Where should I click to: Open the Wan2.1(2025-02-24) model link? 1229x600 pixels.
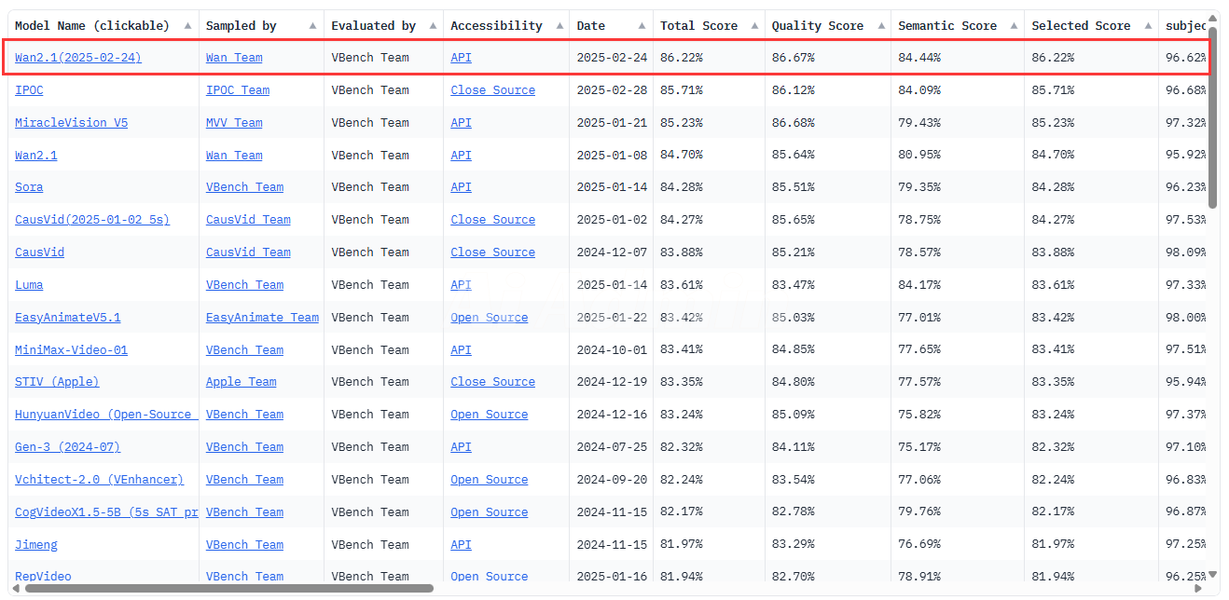[x=78, y=58]
